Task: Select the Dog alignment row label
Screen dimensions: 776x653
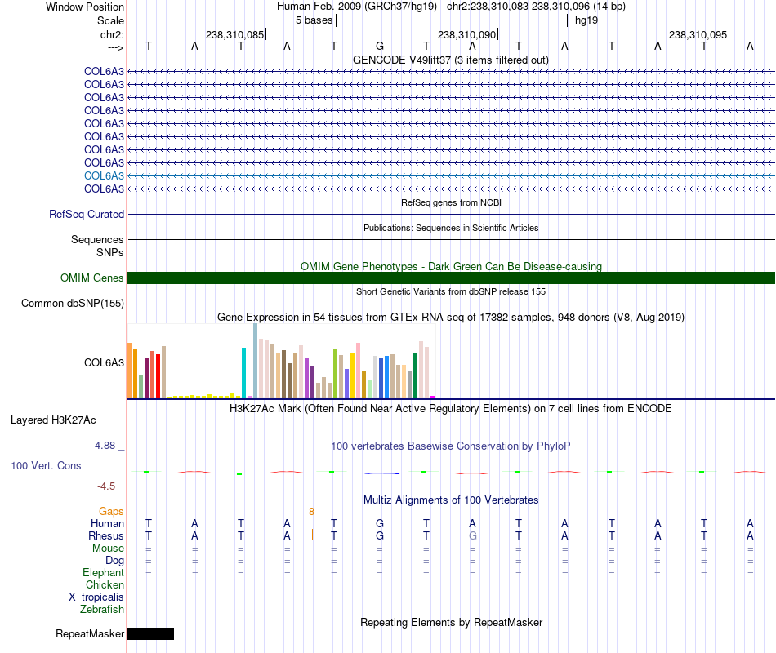Action: coord(114,561)
